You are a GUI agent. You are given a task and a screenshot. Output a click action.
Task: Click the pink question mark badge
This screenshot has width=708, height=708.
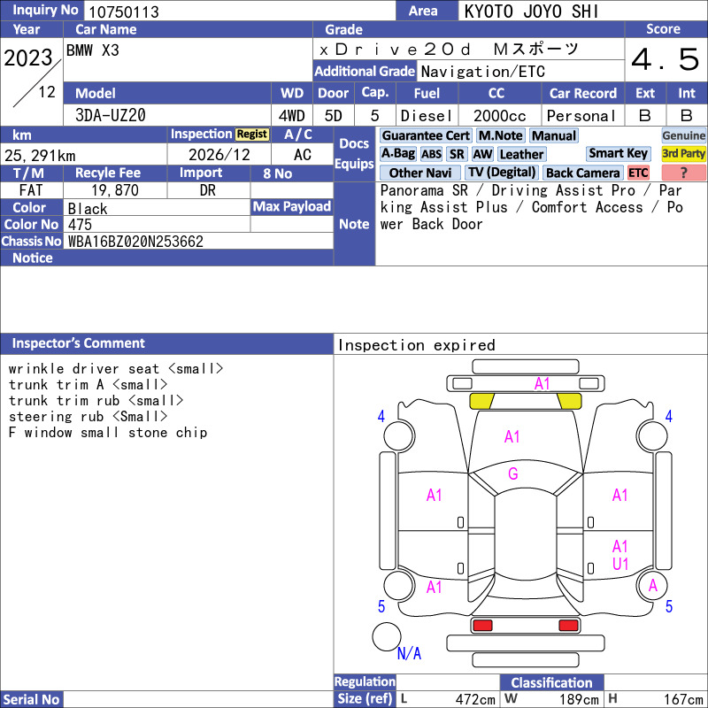click(683, 173)
